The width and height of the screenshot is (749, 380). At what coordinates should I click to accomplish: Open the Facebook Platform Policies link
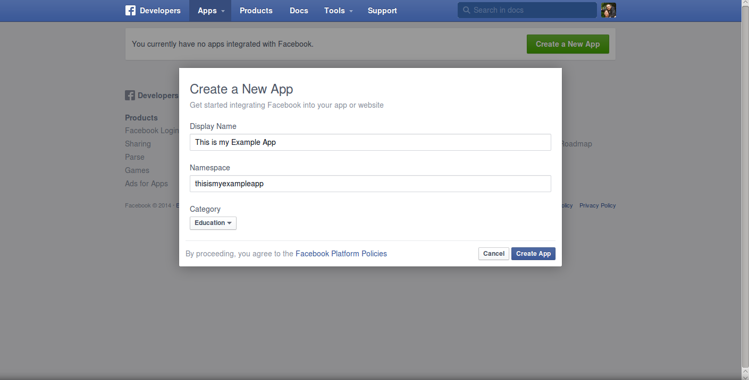pyautogui.click(x=341, y=254)
